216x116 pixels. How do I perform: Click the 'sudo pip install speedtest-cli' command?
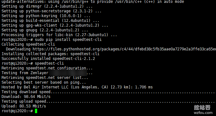point(68,40)
